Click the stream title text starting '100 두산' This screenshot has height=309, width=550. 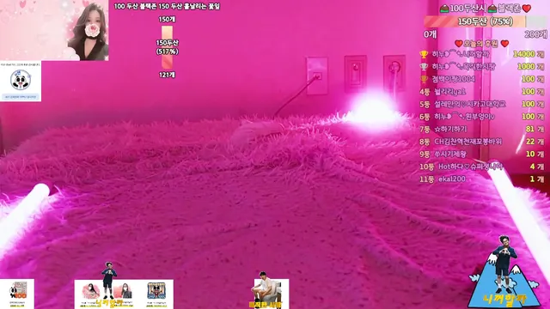click(167, 6)
